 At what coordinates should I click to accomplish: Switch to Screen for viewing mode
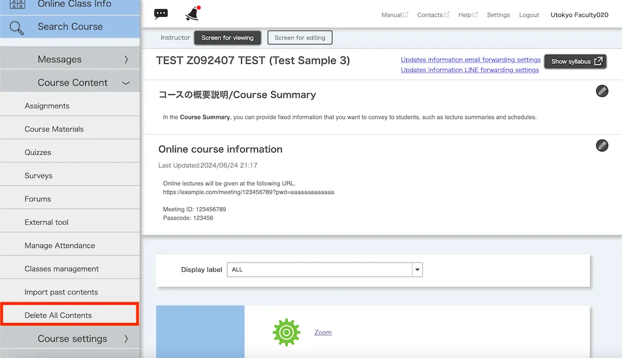pos(227,38)
